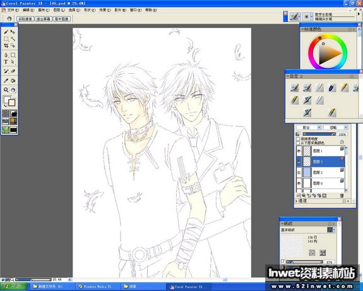Swap main and additional colors icon
Viewport: 363px width, 291px height.
click(x=5, y=106)
